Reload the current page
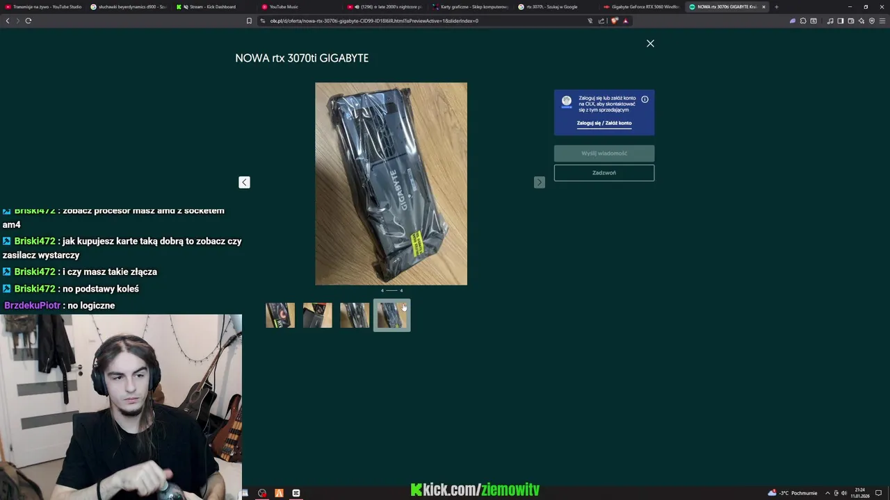The width and height of the screenshot is (890, 500). [x=29, y=21]
